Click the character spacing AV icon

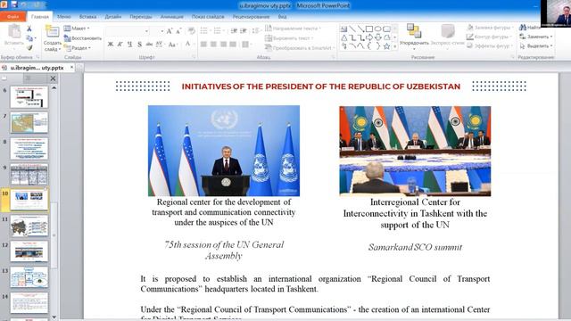pos(160,44)
